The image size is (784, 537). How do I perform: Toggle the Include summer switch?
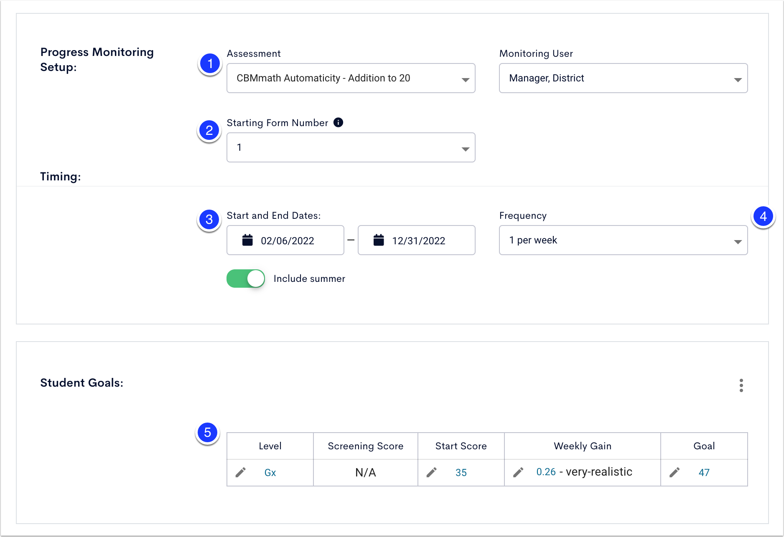click(246, 279)
